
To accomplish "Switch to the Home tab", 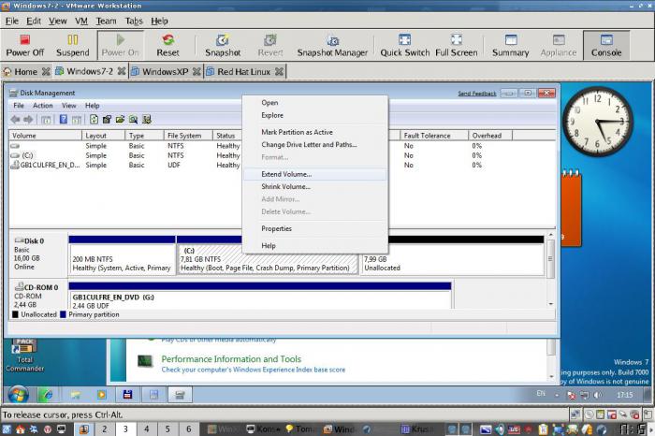I will (x=25, y=72).
